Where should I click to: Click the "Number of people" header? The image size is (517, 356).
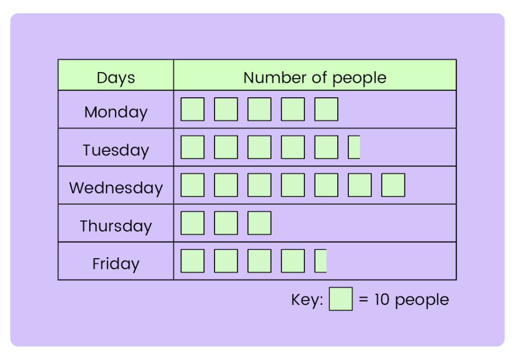315,78
